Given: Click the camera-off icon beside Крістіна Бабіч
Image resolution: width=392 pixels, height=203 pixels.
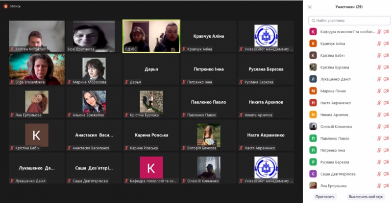Looking at the screenshot, I should 386,55.
